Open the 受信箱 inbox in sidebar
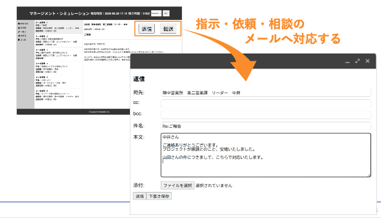This screenshot has height=218, width=381. (22, 28)
